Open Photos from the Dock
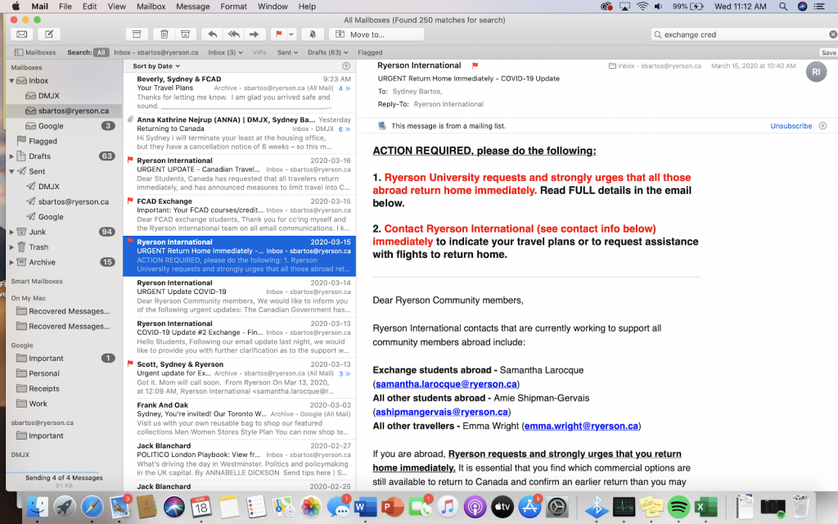Screen dimensions: 838x524 coord(310,506)
